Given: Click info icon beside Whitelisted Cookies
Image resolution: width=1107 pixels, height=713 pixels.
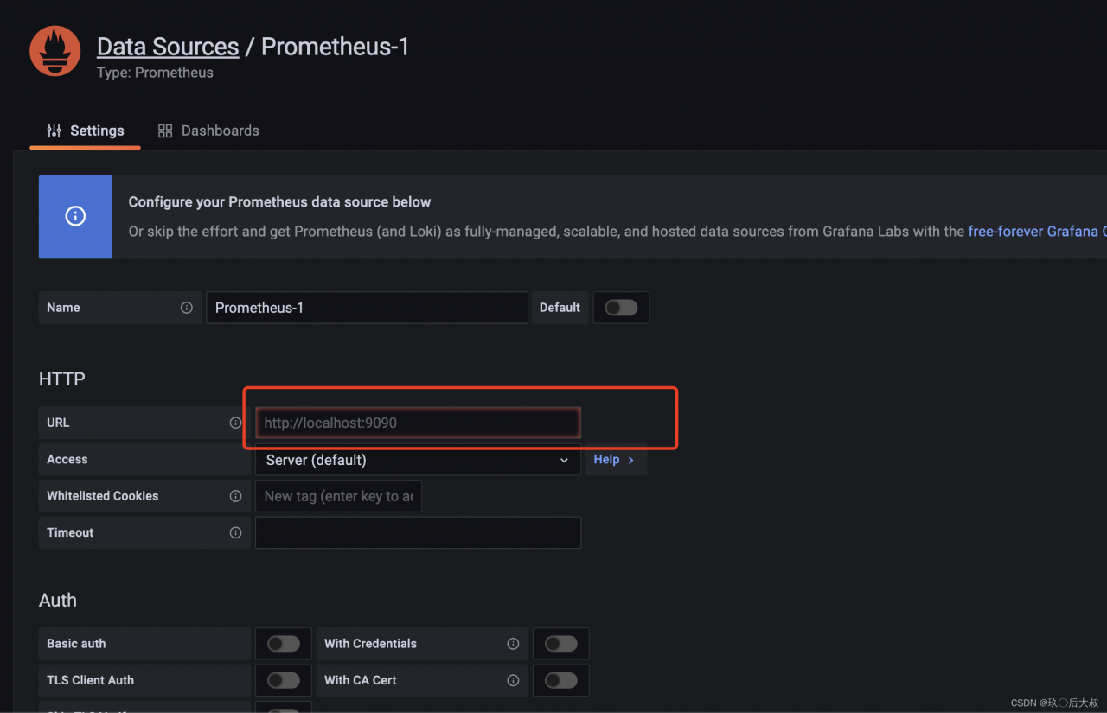Looking at the screenshot, I should [x=235, y=496].
